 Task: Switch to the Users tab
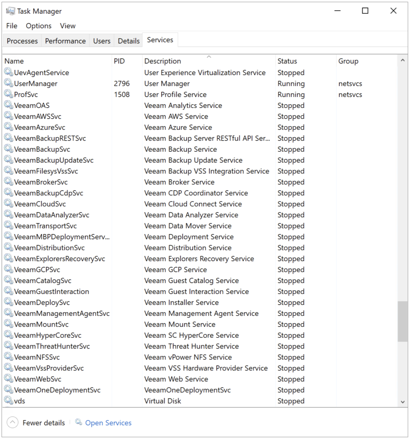coord(102,41)
